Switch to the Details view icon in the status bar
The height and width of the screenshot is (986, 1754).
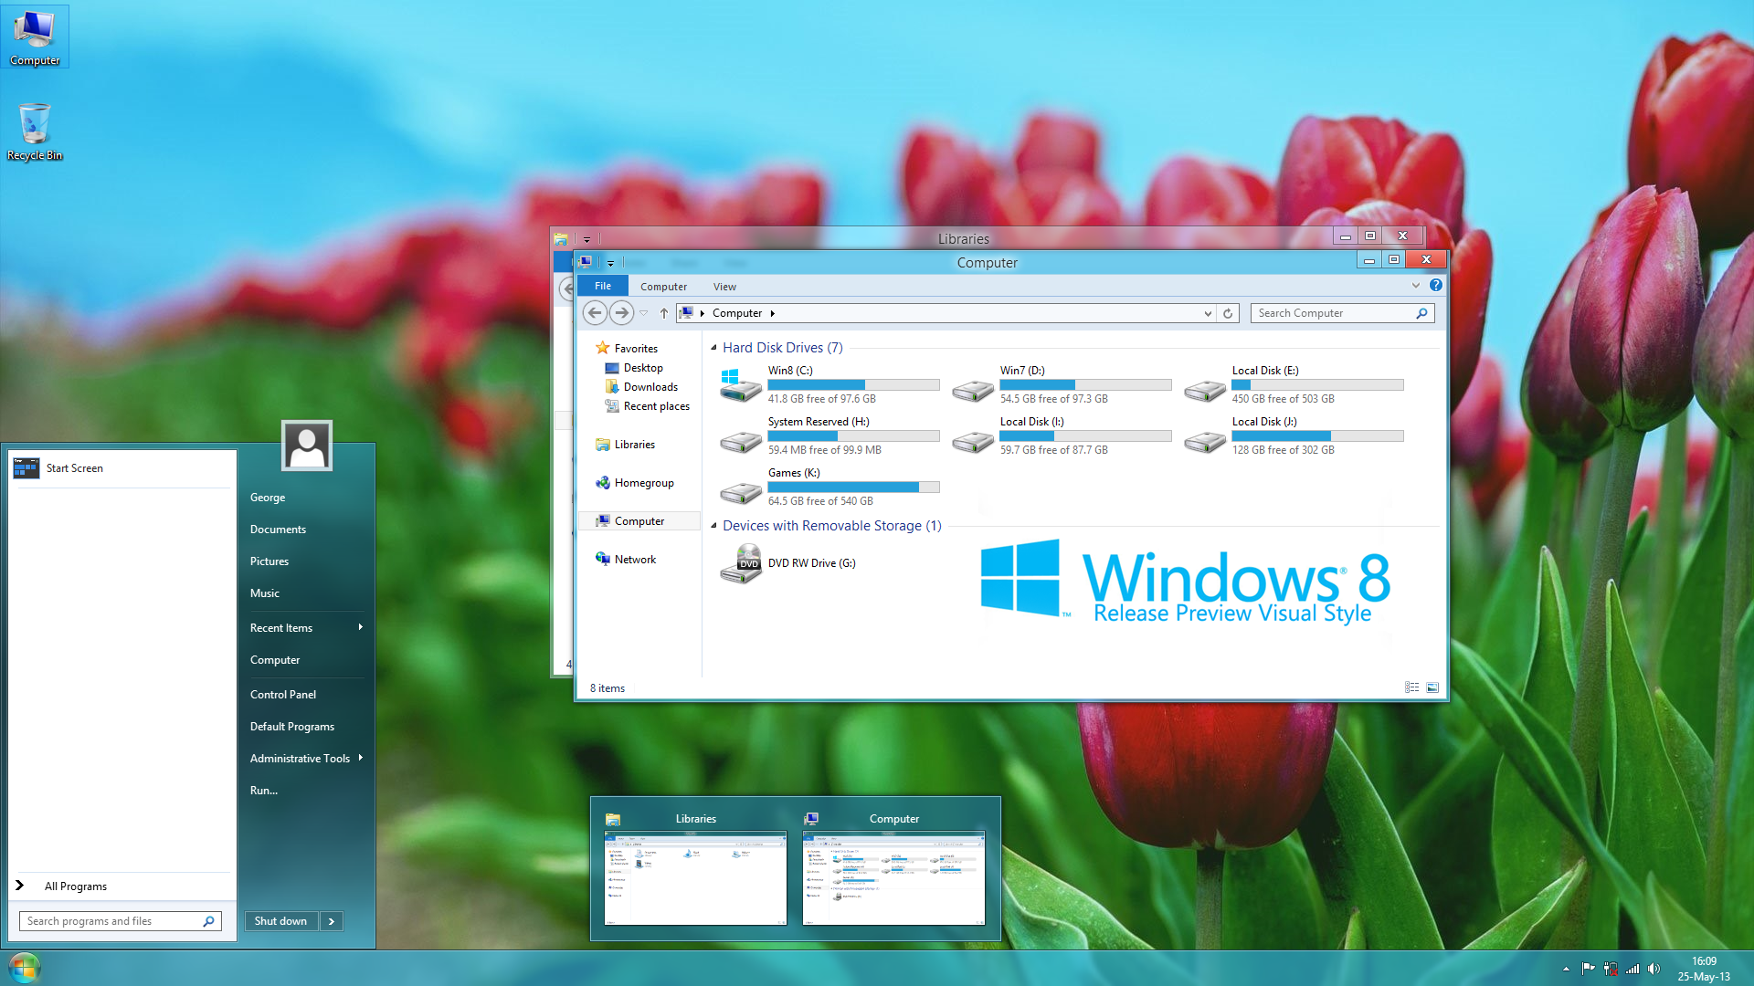[1412, 687]
